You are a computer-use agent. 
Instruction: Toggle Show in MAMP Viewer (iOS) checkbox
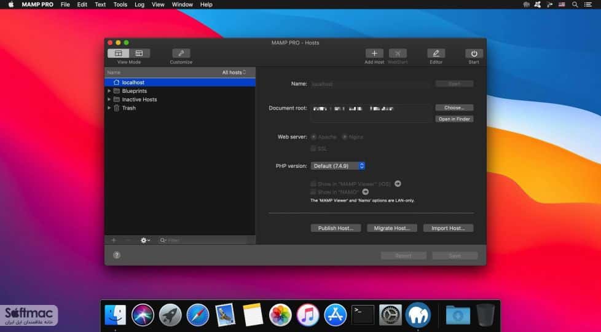(x=313, y=184)
